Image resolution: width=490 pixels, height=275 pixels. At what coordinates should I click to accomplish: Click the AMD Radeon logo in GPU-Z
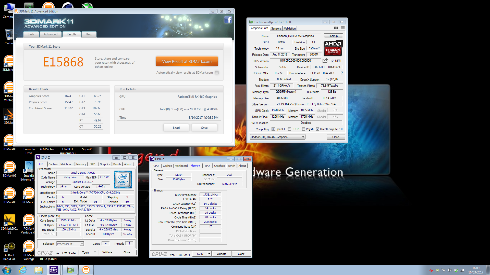[333, 48]
